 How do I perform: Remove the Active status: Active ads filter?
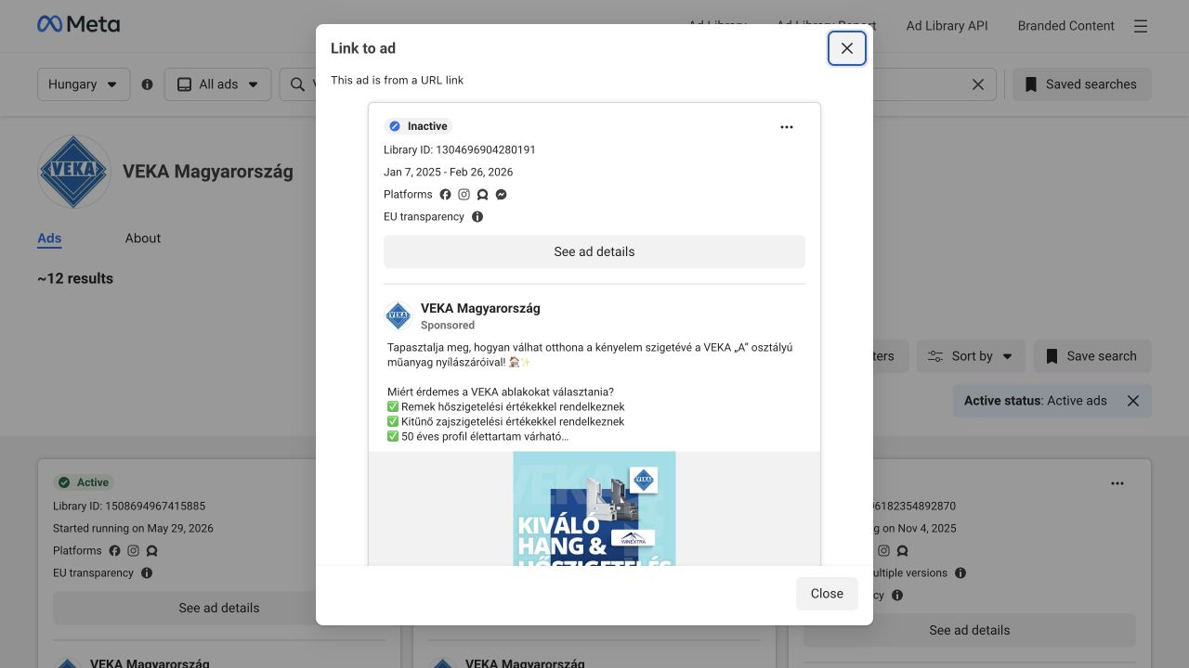pos(1133,401)
